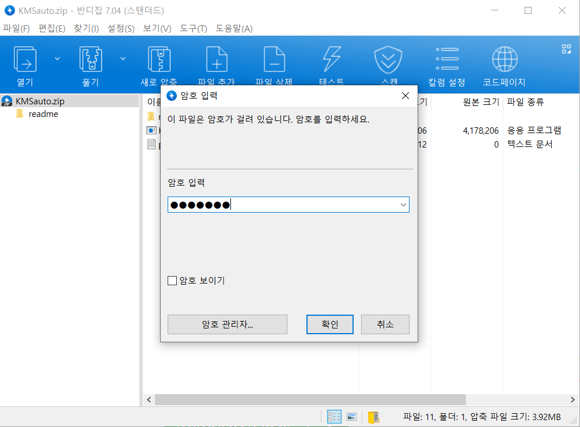Open Column Settings (칼럼 설정) icon

447,59
